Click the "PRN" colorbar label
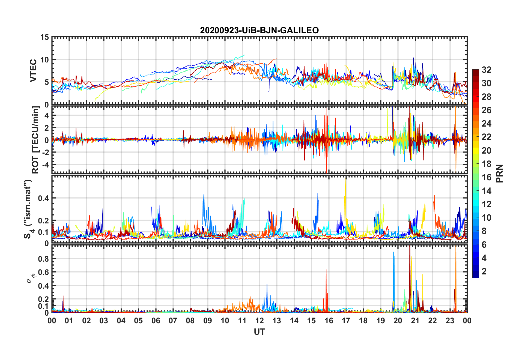The image size is (519, 347). coord(500,174)
